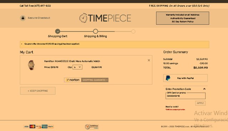Click the PayPal icon in footer
Image resolution: width=228 pixels, height=131 pixels.
(x=51, y=126)
